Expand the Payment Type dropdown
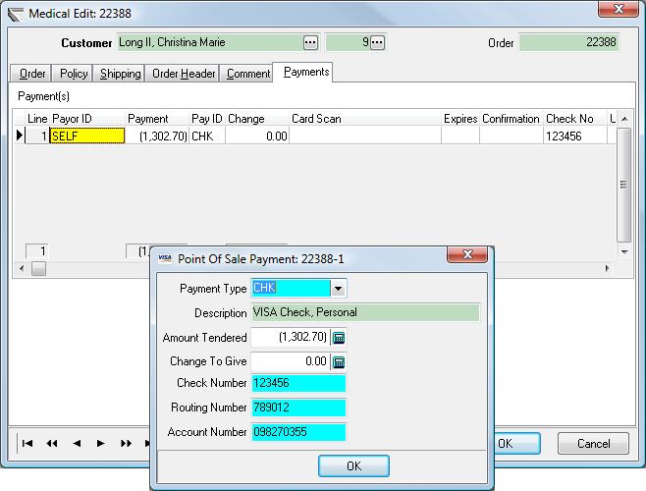 [339, 289]
